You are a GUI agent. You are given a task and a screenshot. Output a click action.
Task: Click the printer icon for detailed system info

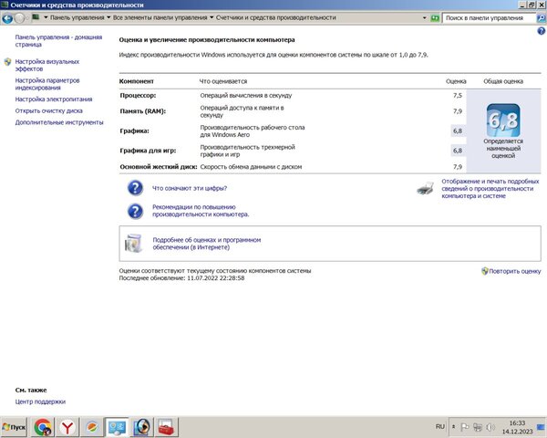pos(425,188)
